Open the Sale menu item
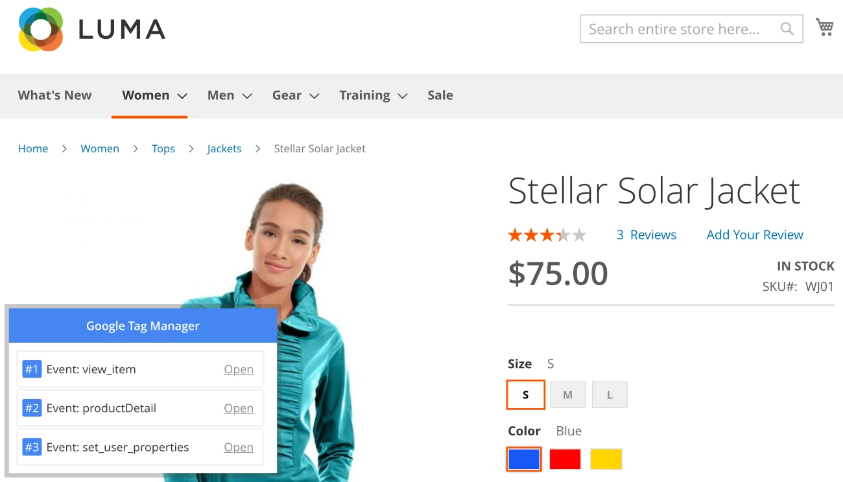 tap(440, 95)
